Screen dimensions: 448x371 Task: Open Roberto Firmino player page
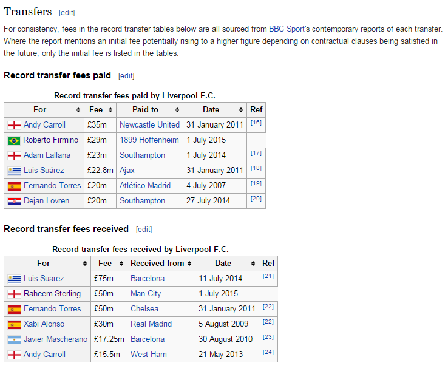51,140
